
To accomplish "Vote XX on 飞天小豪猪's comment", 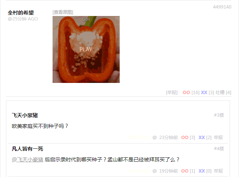I will (x=202, y=138).
